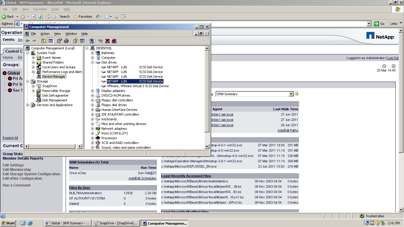Click the Uninstall device icon

click(108, 40)
